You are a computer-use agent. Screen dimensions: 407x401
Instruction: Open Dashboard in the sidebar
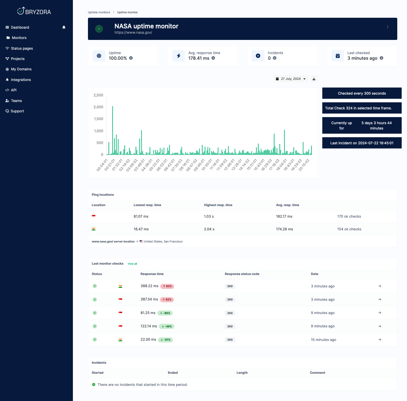tap(20, 28)
